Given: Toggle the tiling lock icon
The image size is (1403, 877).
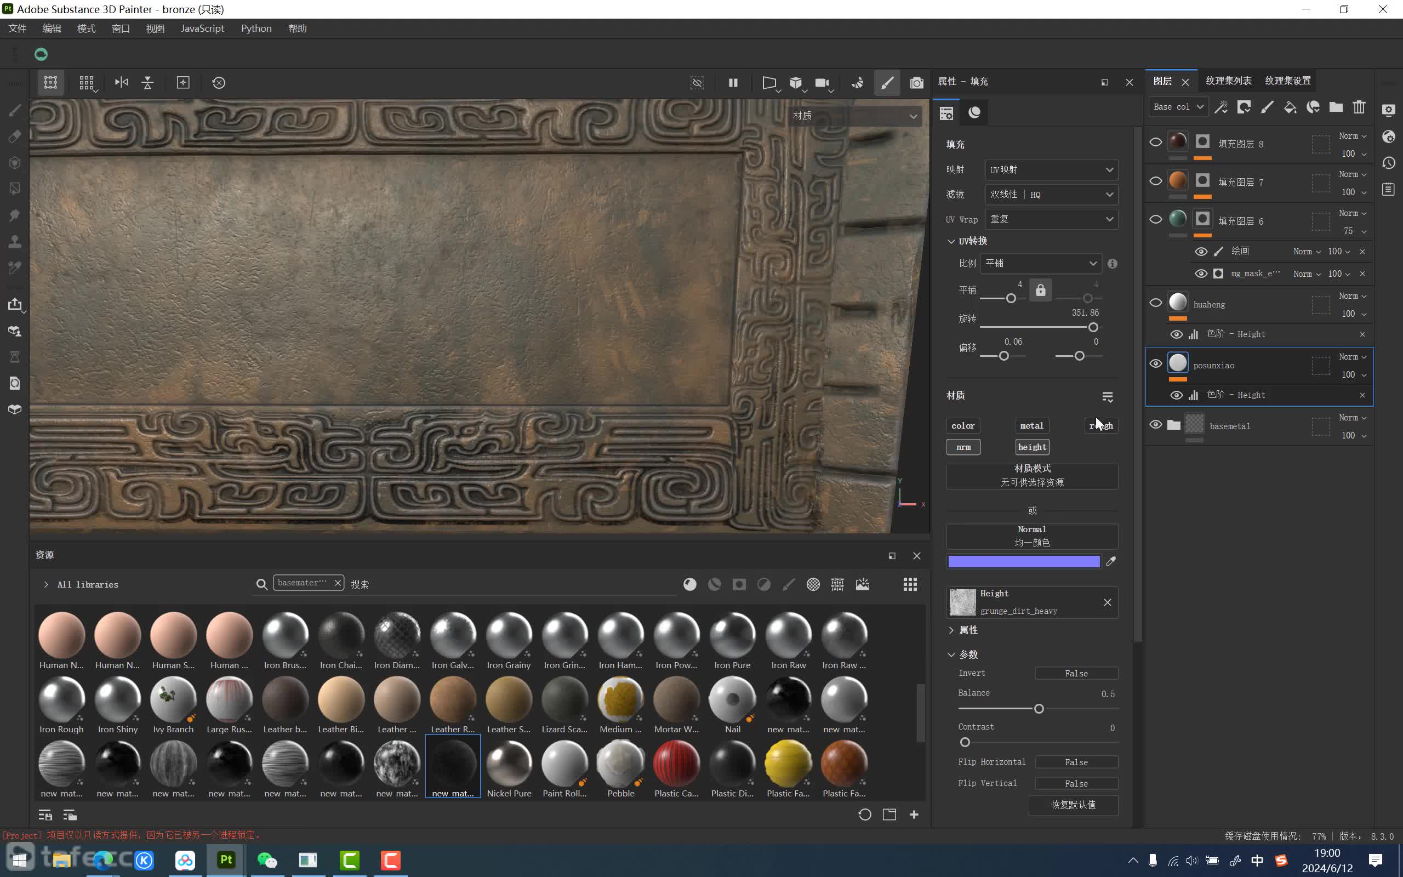Looking at the screenshot, I should pos(1040,290).
